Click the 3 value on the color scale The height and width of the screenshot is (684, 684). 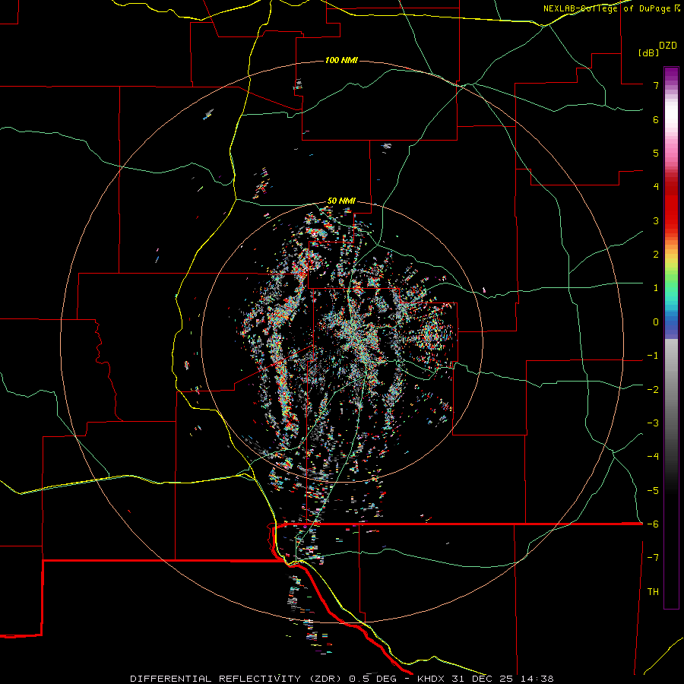(x=656, y=220)
